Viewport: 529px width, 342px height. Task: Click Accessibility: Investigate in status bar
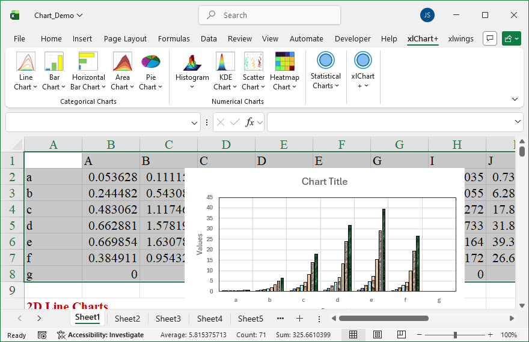(100, 335)
